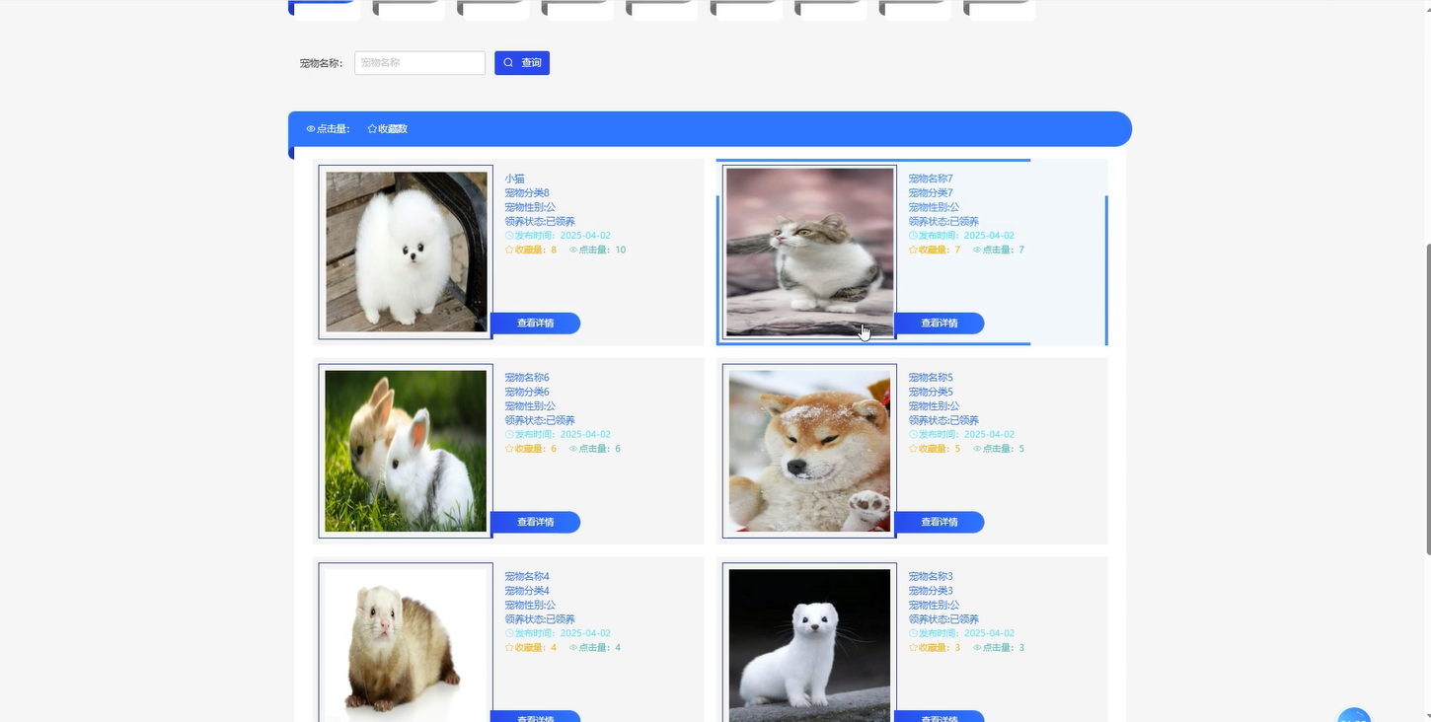This screenshot has width=1431, height=722.
Task: Click the pet name 宠物名称6
Action: click(527, 378)
